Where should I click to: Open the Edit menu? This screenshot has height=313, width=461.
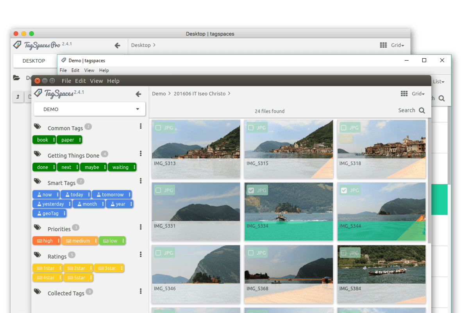(80, 81)
